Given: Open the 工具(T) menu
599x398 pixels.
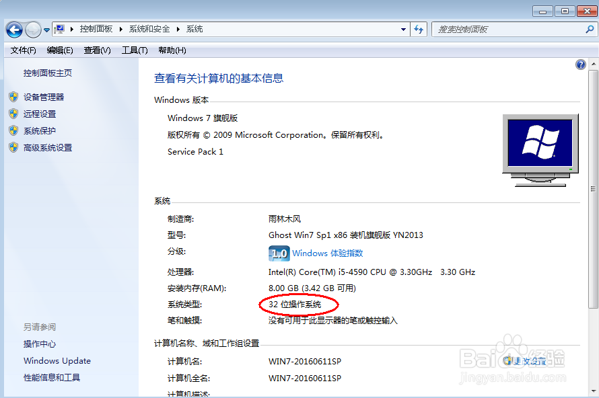Looking at the screenshot, I should click(135, 50).
